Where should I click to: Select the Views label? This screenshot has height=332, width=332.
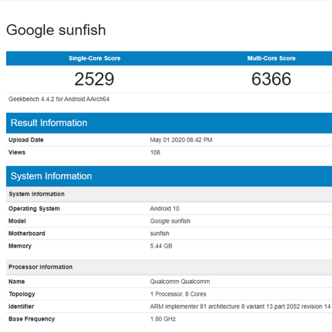[17, 152]
